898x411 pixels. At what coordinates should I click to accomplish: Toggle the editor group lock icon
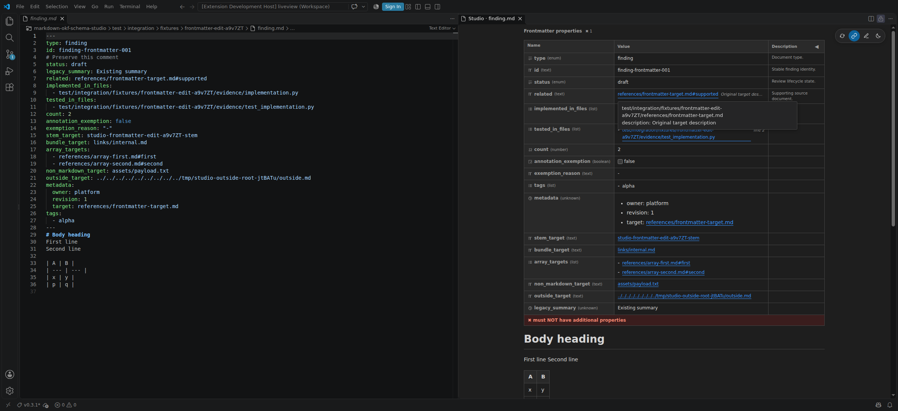click(x=881, y=19)
